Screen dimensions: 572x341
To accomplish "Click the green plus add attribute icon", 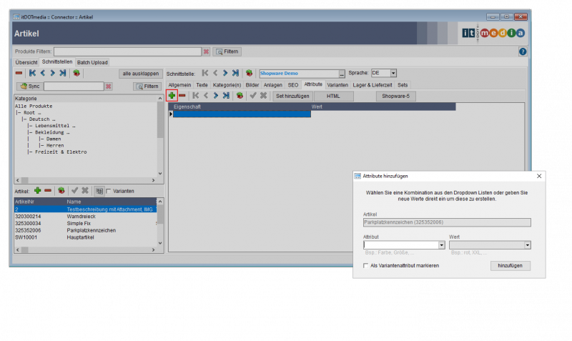I will [172, 95].
